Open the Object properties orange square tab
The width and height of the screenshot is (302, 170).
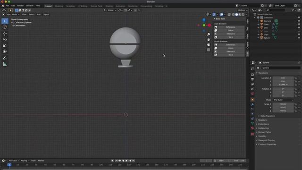point(252,100)
